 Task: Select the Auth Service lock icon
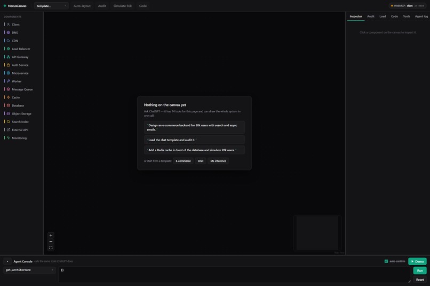click(8, 65)
